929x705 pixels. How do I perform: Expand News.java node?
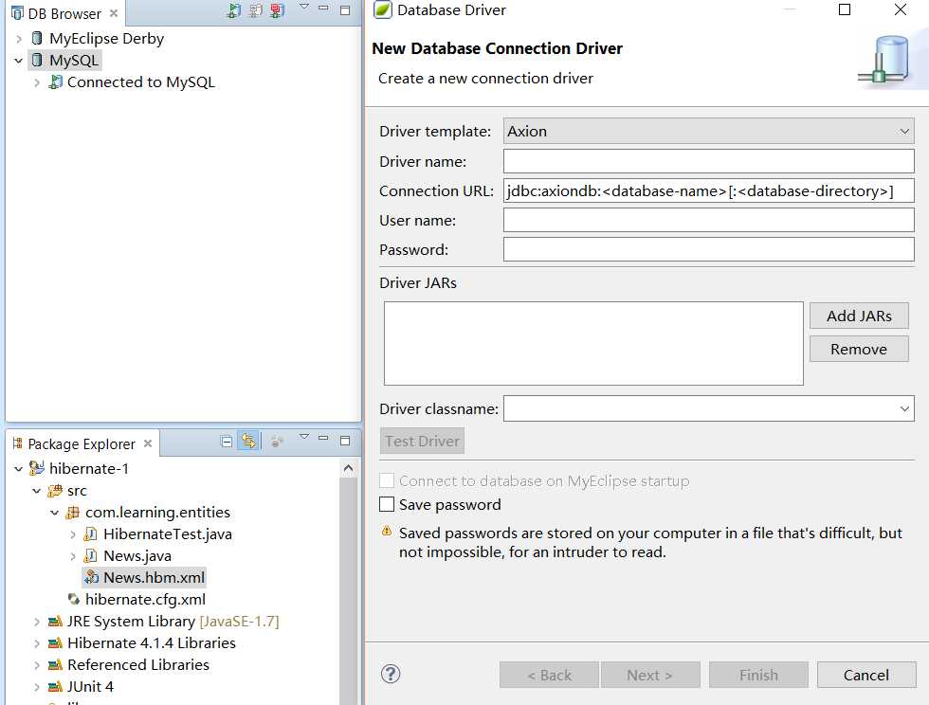click(x=73, y=556)
